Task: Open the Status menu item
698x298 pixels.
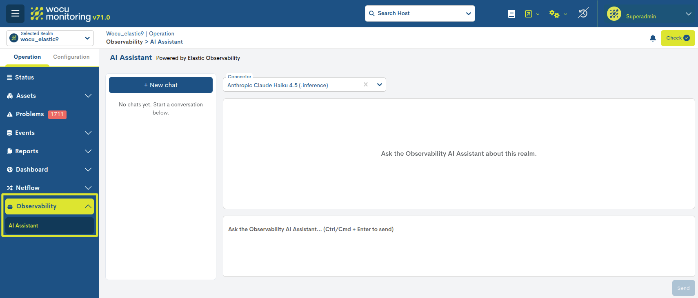Action: 49,77
